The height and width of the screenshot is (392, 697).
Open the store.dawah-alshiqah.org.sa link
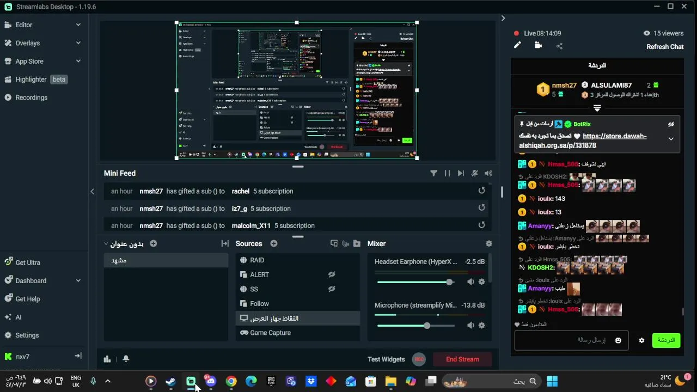coord(583,140)
